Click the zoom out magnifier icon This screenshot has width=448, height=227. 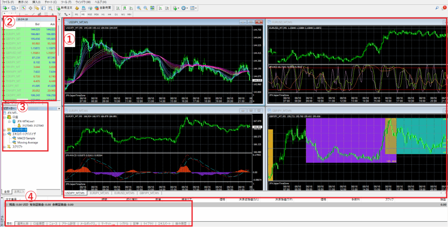(x=145, y=8)
